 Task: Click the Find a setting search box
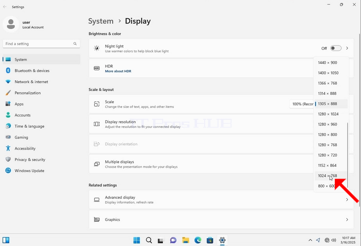click(42, 44)
